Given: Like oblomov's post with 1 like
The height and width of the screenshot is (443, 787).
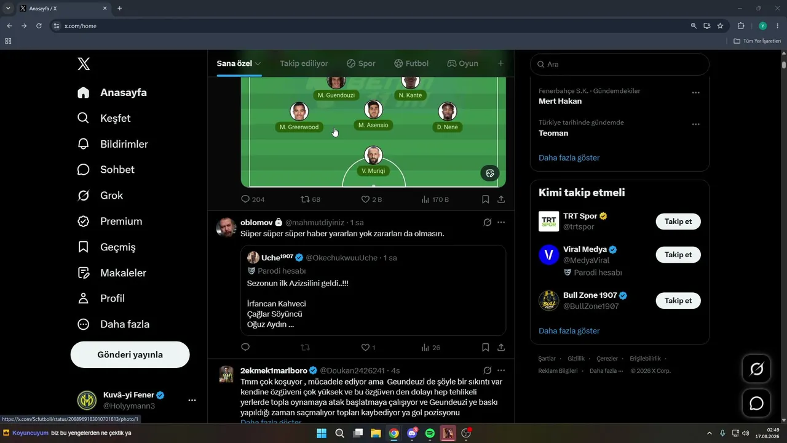Looking at the screenshot, I should 368,348.
